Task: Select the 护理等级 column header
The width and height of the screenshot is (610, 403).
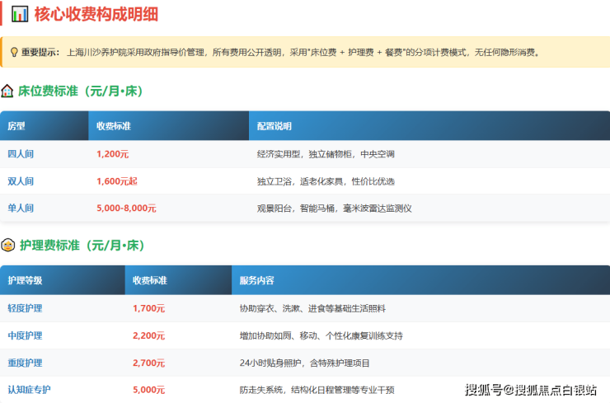Action: click(x=25, y=280)
